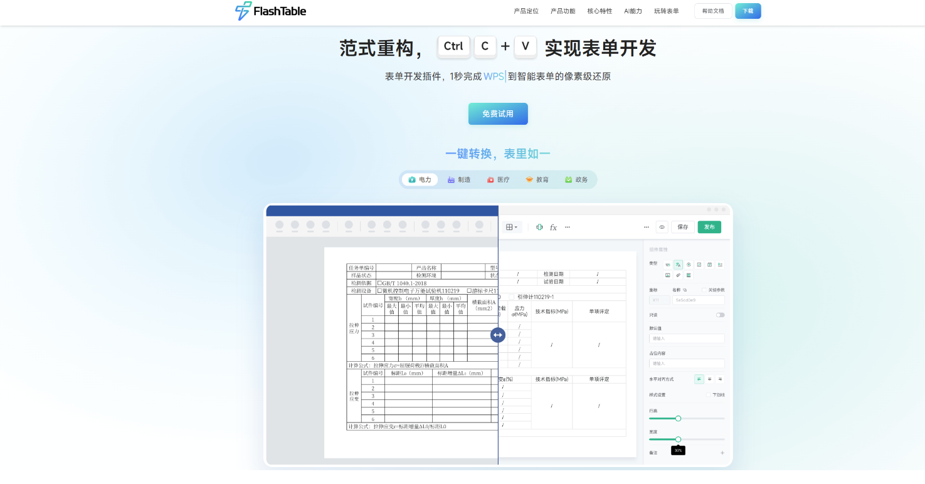The image size is (925, 484).
Task: Toggle the preview eye button
Action: [662, 227]
